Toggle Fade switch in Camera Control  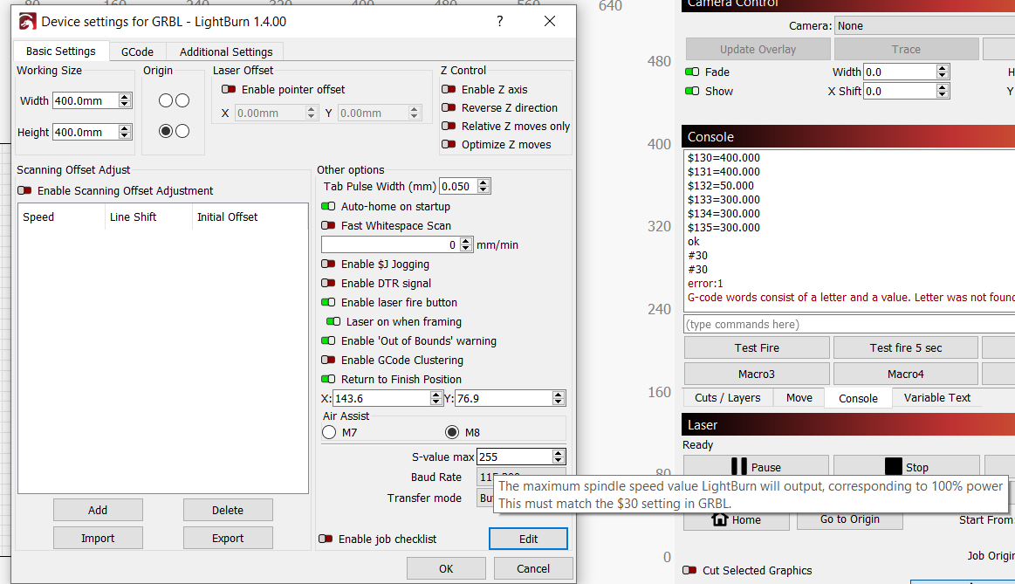pyautogui.click(x=692, y=72)
